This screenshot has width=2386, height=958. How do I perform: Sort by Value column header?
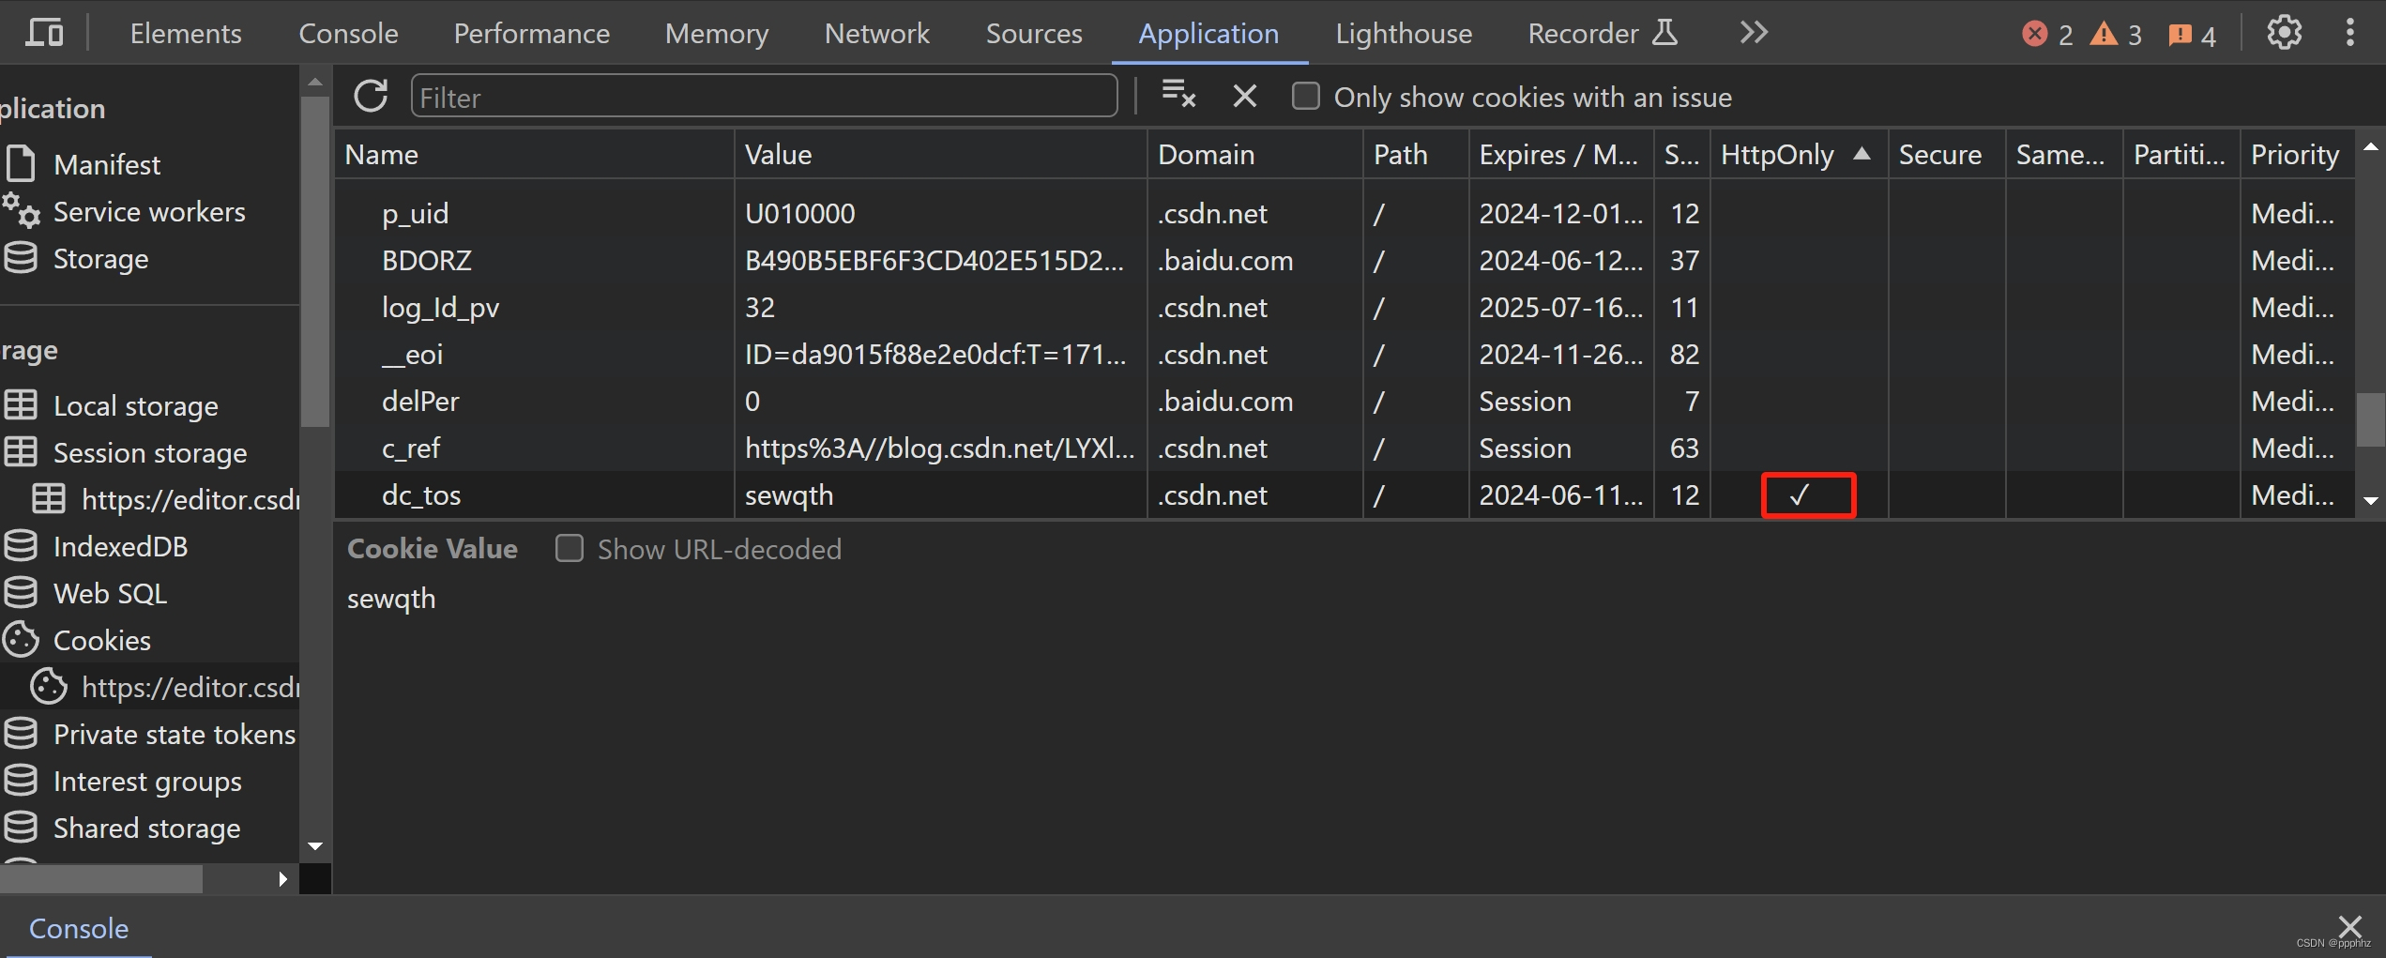pos(940,155)
